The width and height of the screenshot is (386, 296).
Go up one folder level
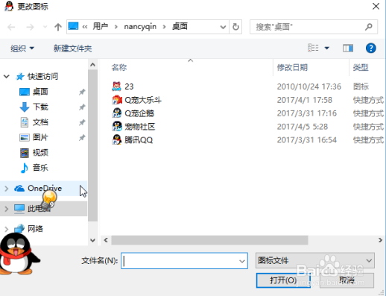point(58,27)
